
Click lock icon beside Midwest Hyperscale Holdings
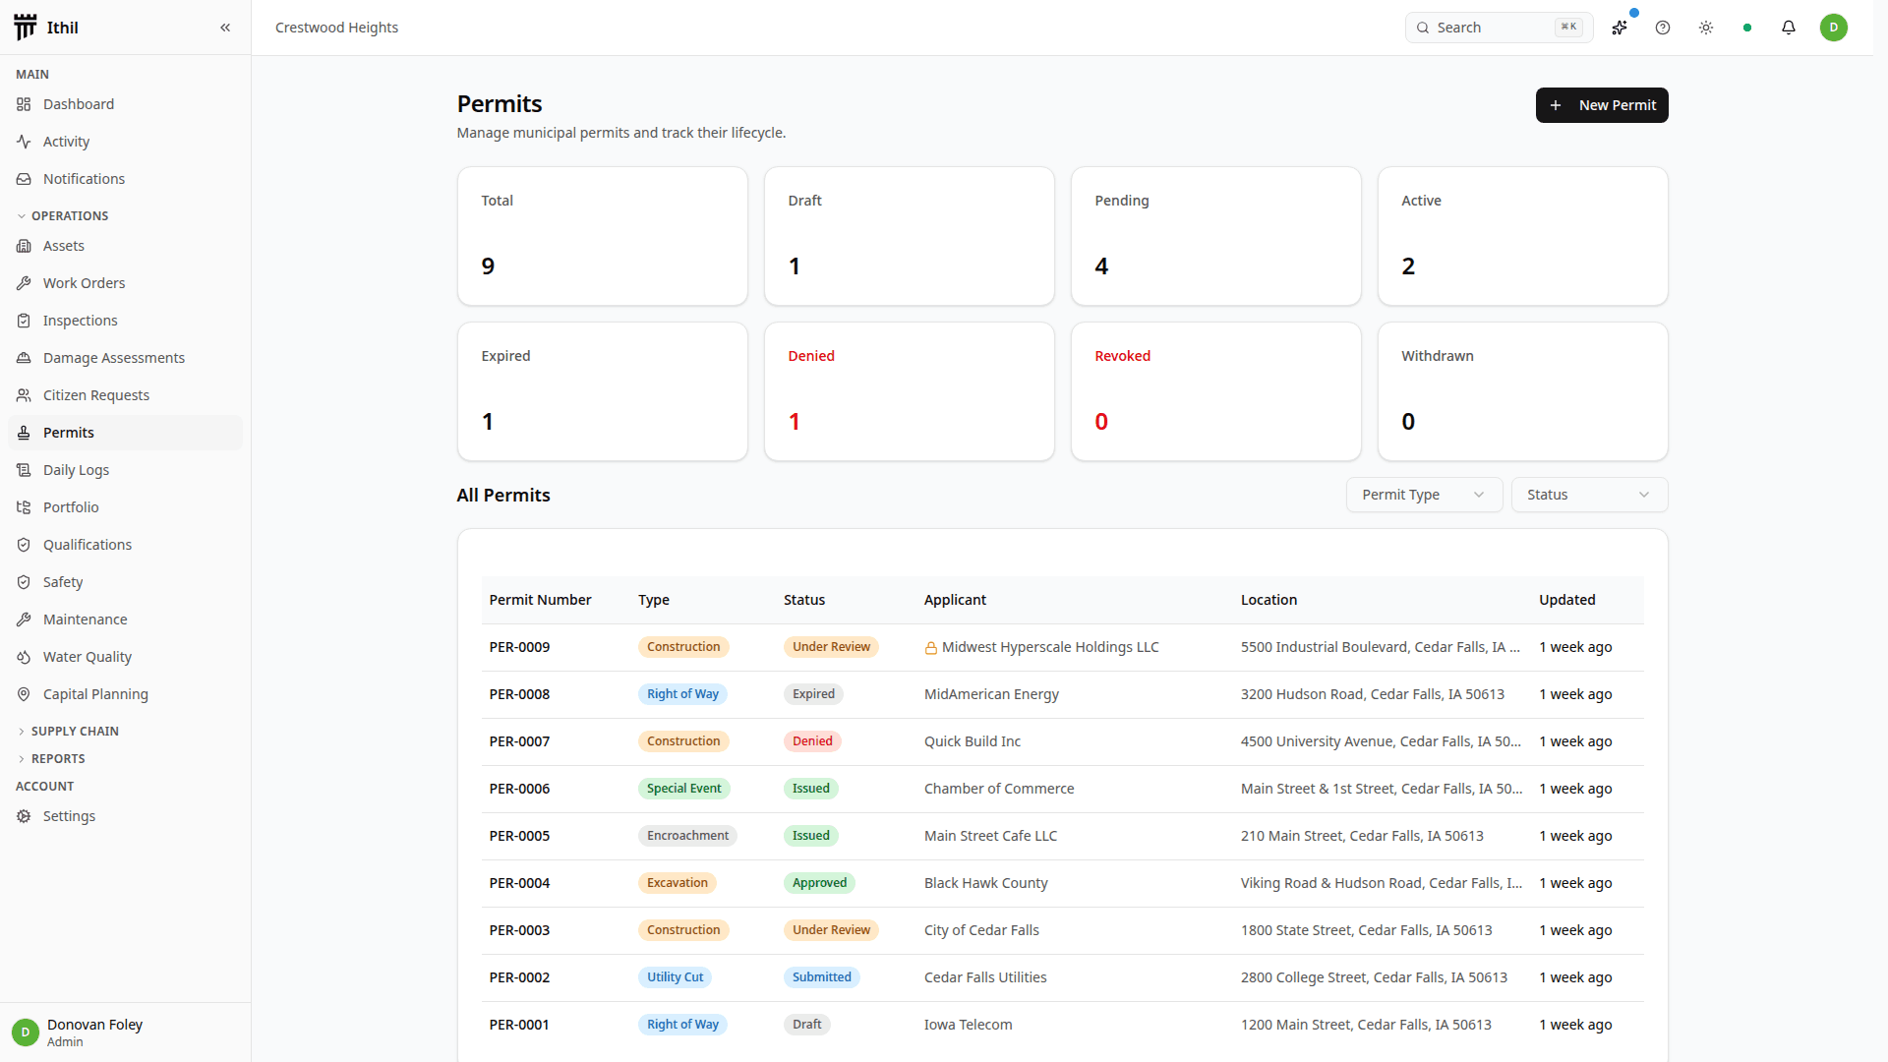point(930,648)
